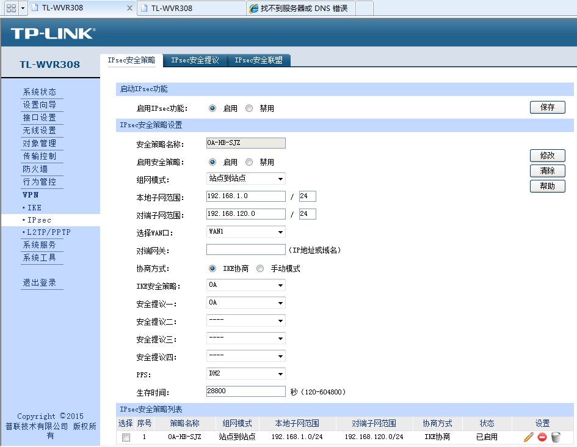Open 系统服务 in the sidebar

pos(39,245)
